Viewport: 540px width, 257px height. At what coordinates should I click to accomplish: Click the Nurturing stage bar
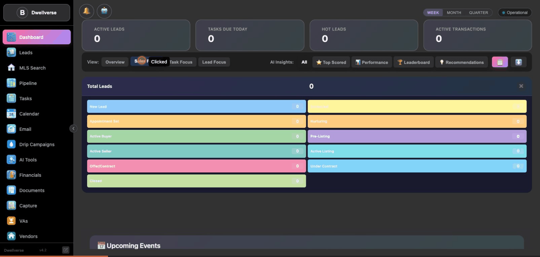(x=417, y=121)
